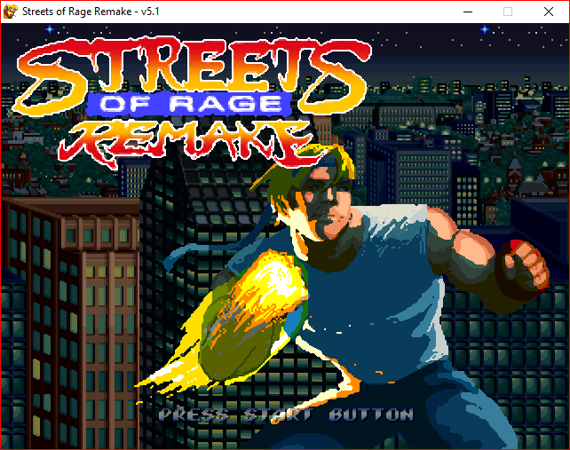Close the Streets of Rage Remake window
570x450 pixels.
549,12
